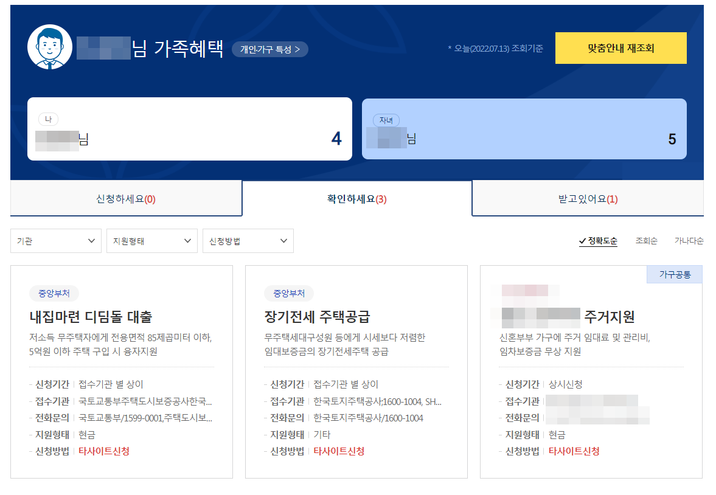Click 기타 support type in 장기전세 card
Viewport: 716px width, 495px height.
click(322, 435)
